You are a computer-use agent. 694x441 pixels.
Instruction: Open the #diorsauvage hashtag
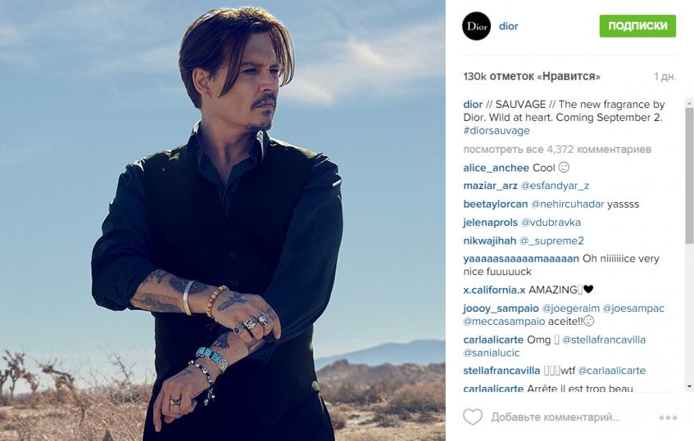pos(497,131)
